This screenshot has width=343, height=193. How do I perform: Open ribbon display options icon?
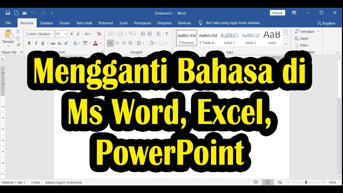point(294,13)
